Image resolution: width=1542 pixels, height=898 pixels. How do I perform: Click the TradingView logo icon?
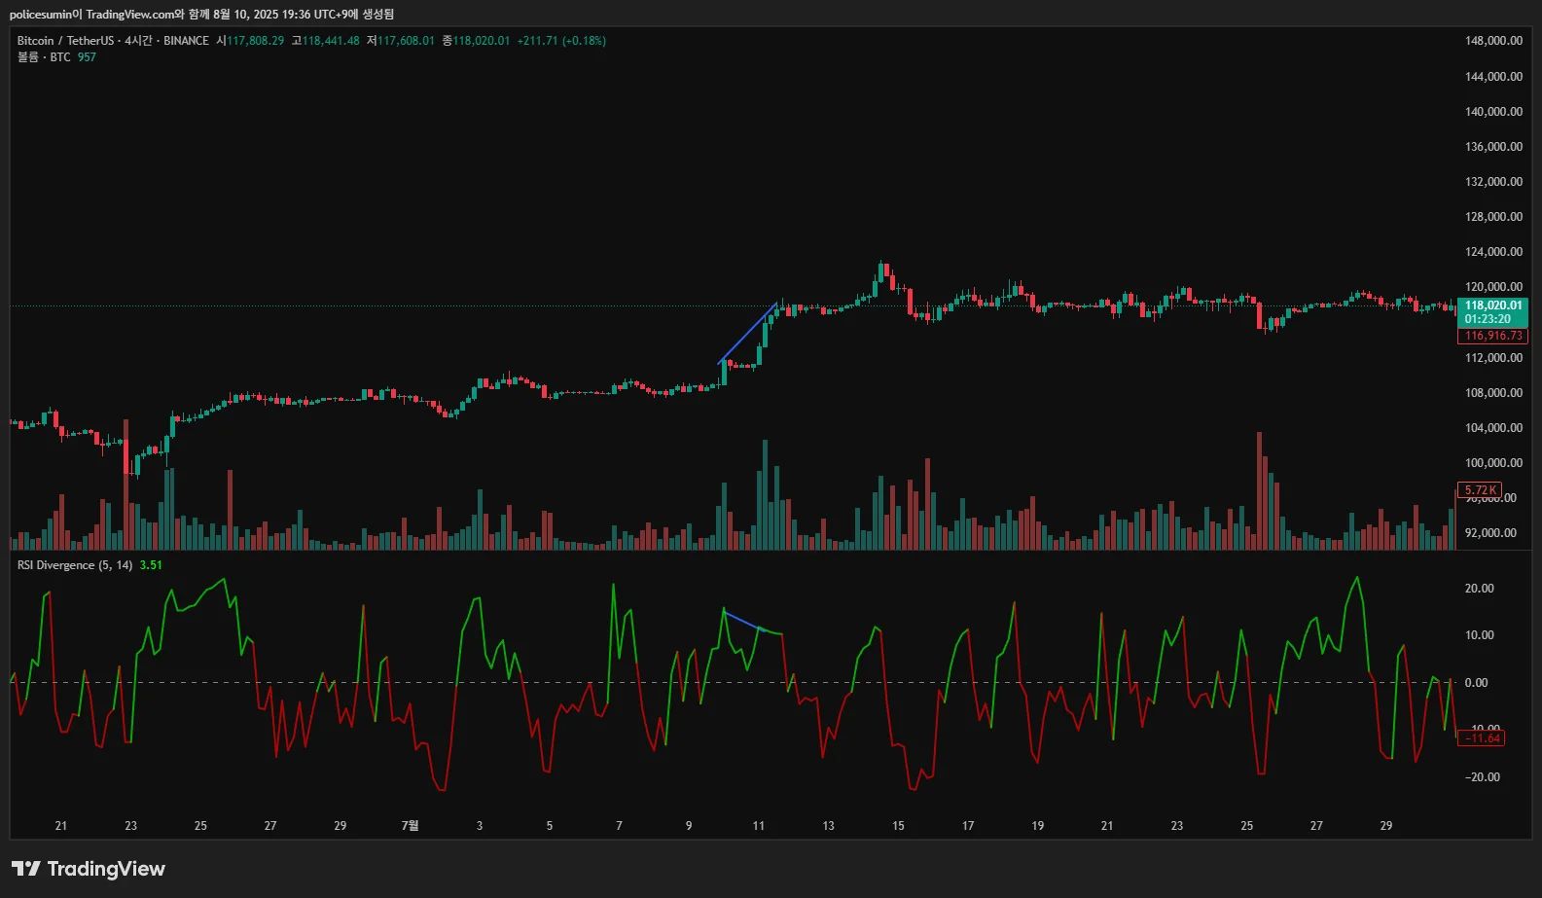tap(26, 869)
